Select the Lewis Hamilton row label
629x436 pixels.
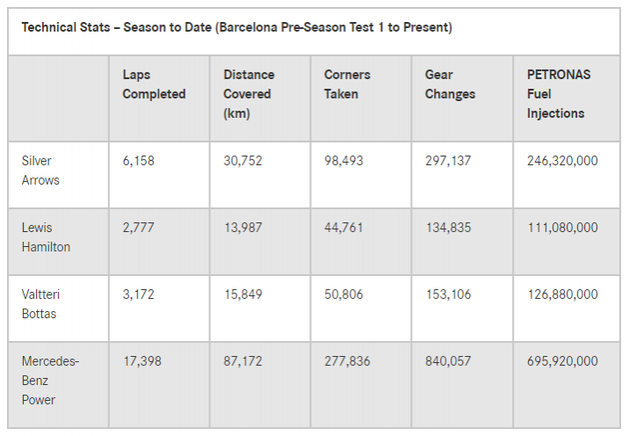pos(46,236)
